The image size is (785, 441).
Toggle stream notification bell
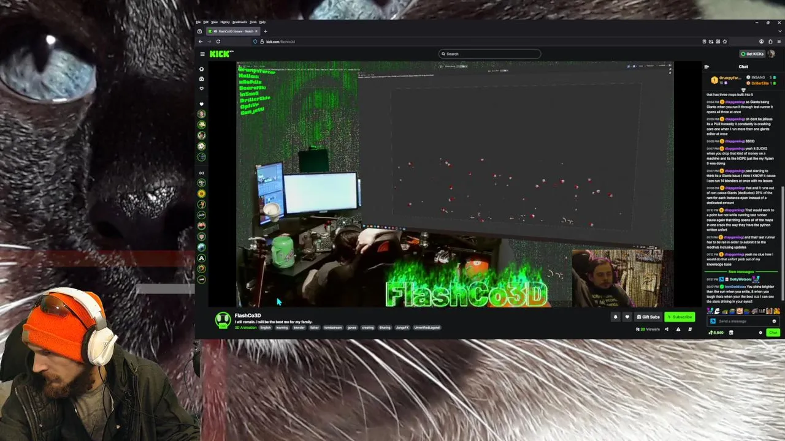615,317
